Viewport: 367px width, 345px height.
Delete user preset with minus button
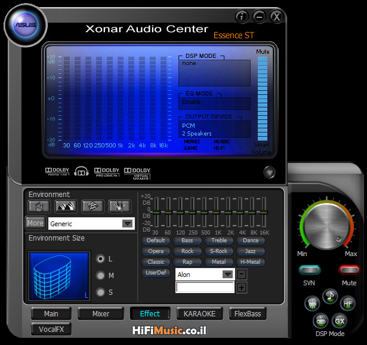click(242, 275)
